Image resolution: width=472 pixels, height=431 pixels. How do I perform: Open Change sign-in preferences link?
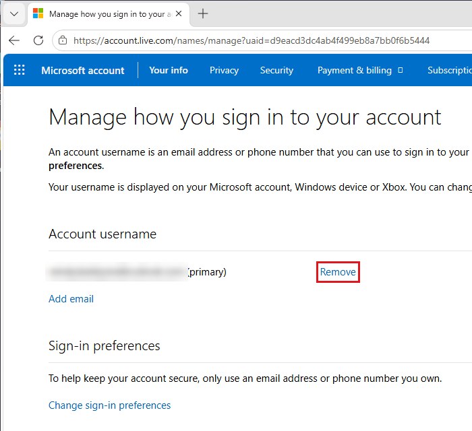(109, 405)
